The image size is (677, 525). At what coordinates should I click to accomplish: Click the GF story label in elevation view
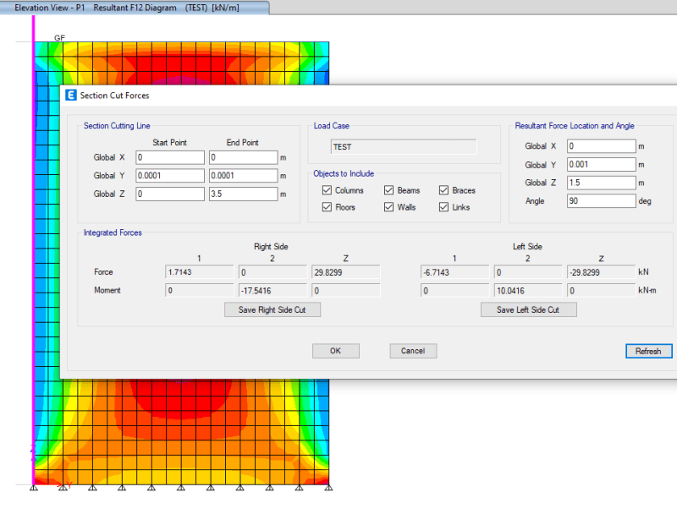click(59, 38)
